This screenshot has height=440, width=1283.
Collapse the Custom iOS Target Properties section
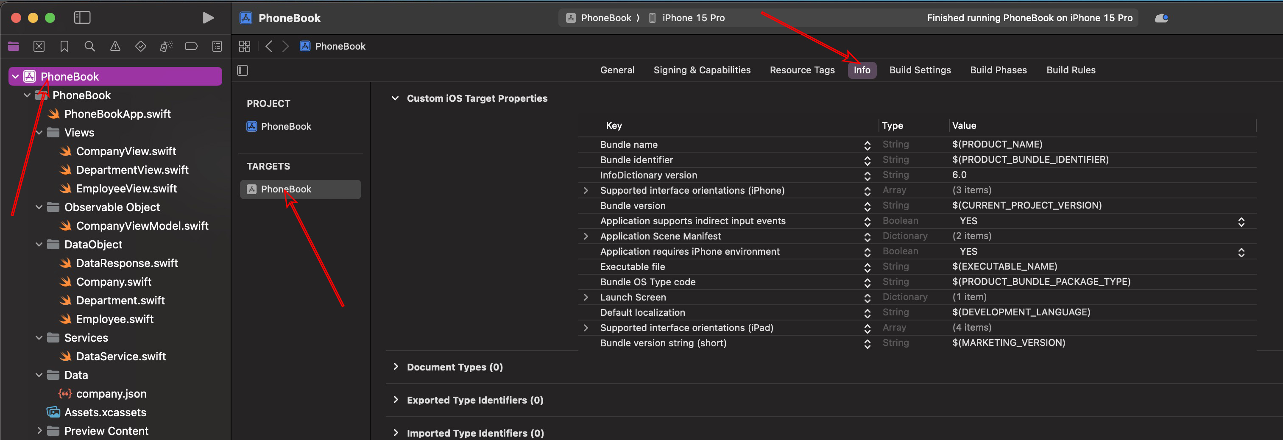396,98
